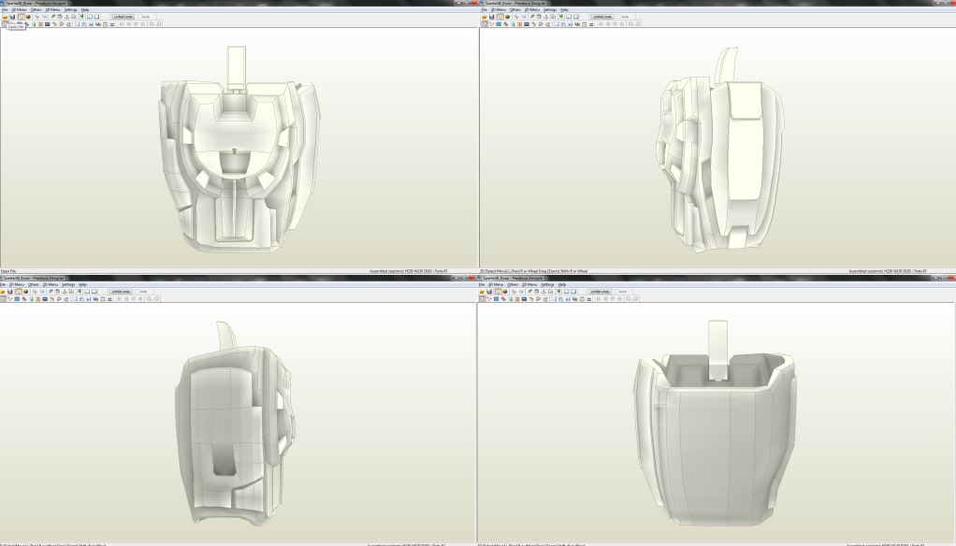The height and width of the screenshot is (546, 956).
Task: Click Save floppy icon in top-right window
Action: (x=491, y=17)
